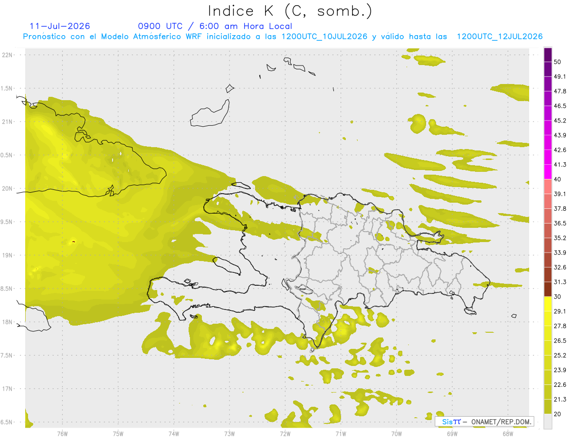The width and height of the screenshot is (570, 440).
Task: Click the colorbar value "30"
Action: pos(558,297)
